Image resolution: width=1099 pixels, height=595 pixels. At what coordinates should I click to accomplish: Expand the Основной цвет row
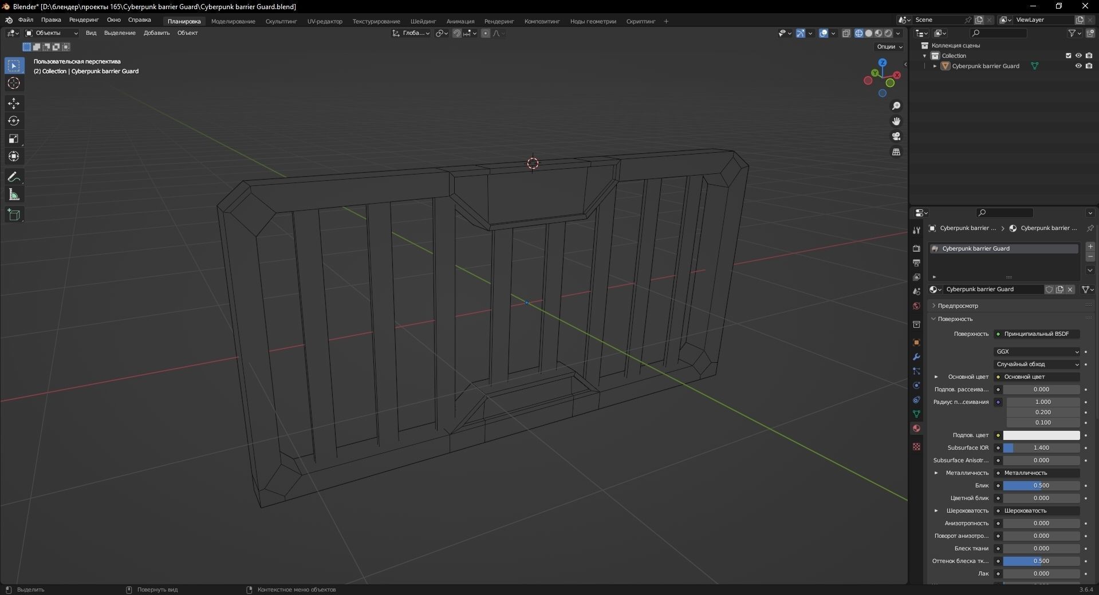click(x=936, y=377)
